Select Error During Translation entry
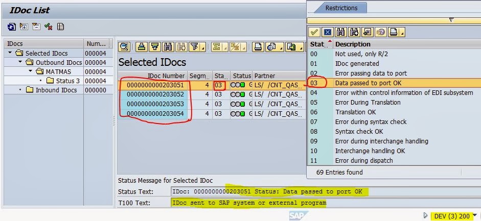Viewport: 481px width, 221px height. pyautogui.click(x=394, y=102)
